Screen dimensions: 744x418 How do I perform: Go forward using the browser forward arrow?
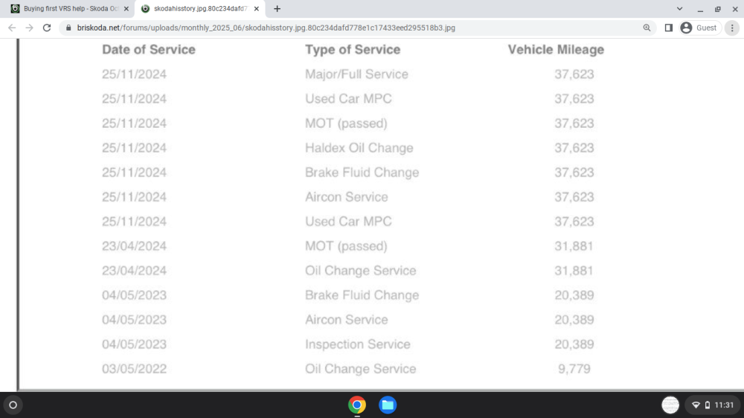pyautogui.click(x=30, y=28)
